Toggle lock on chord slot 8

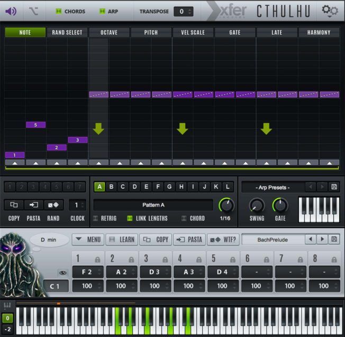point(334,259)
